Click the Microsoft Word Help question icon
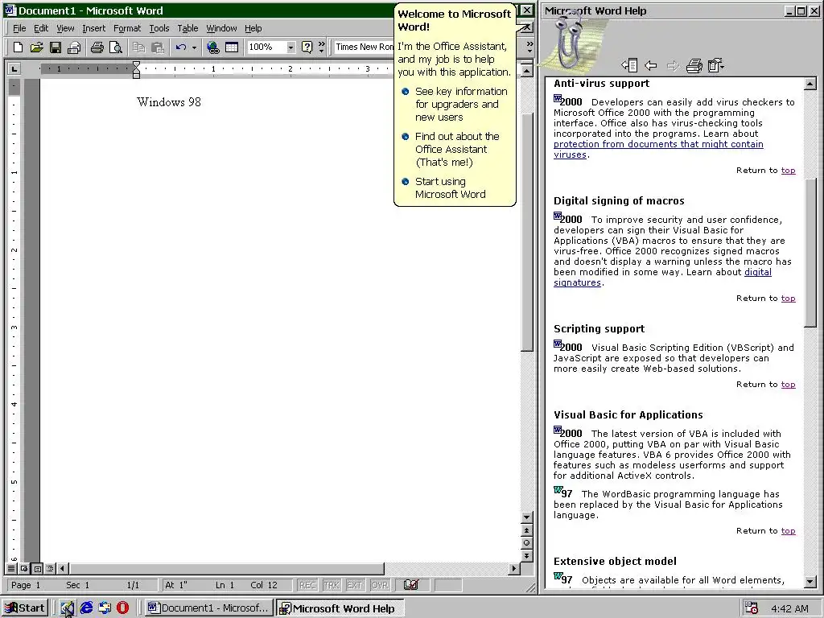Viewport: 824px width, 618px height. (307, 47)
